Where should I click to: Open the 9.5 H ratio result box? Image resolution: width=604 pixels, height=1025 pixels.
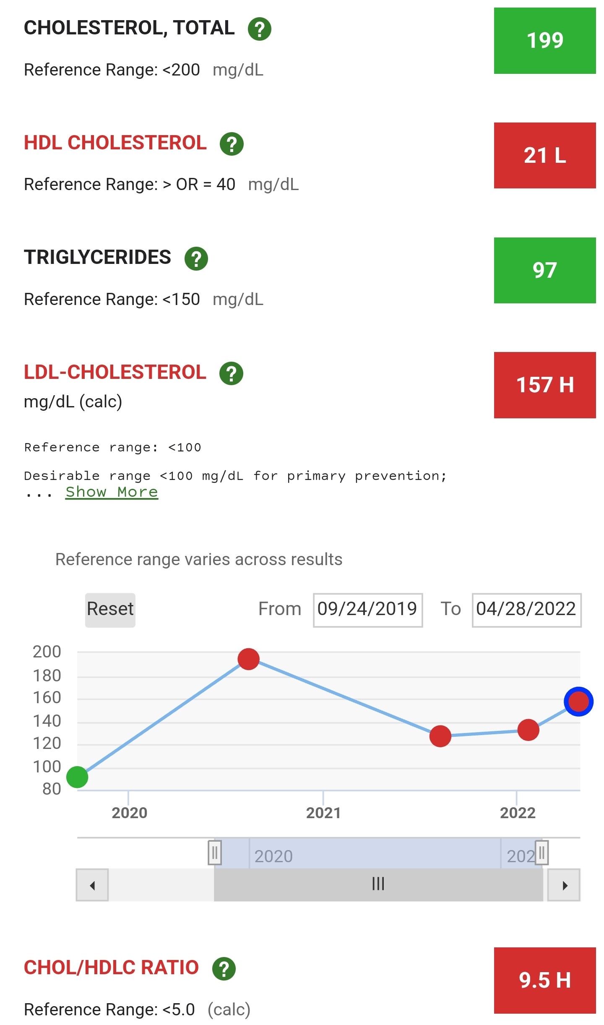tap(544, 980)
